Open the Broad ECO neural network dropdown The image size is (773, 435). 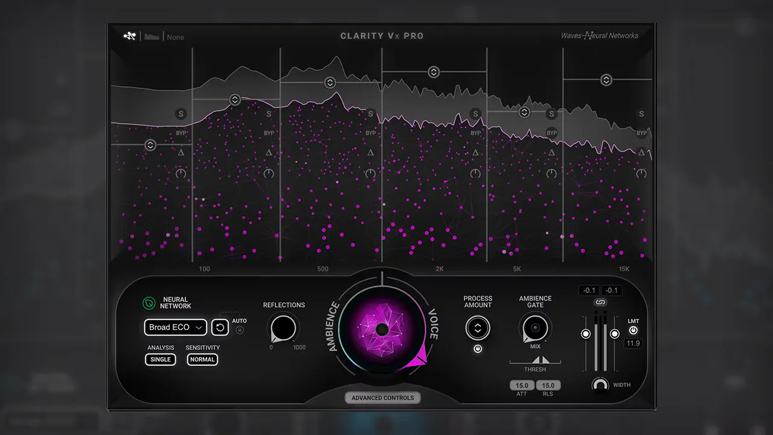pos(176,327)
